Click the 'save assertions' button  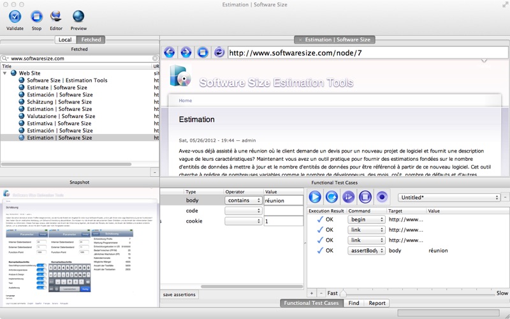[x=180, y=295]
